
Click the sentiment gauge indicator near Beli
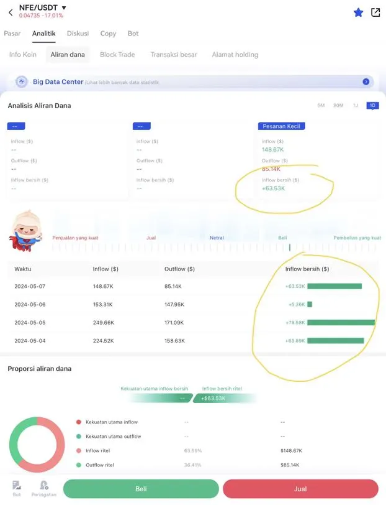pyautogui.click(x=290, y=248)
